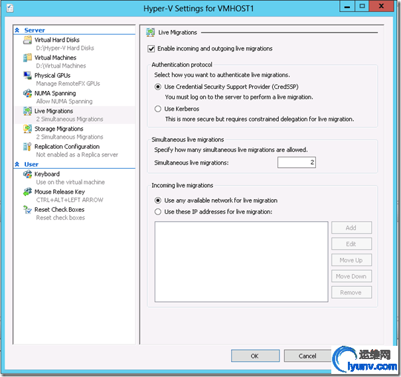Click the D:\Virtual Machines path text
401x377 pixels.
(61, 66)
